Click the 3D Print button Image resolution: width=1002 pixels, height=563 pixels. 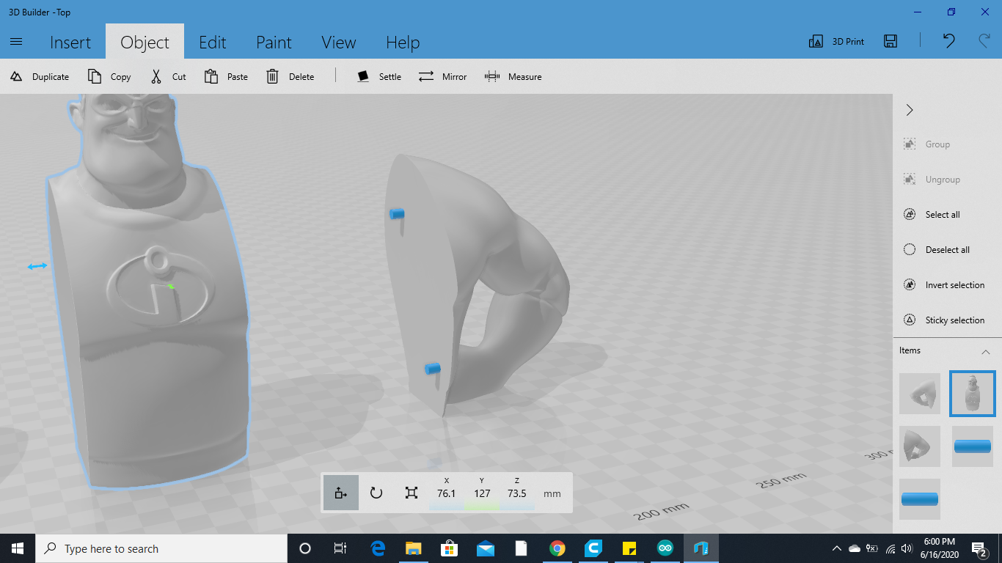[835, 41]
